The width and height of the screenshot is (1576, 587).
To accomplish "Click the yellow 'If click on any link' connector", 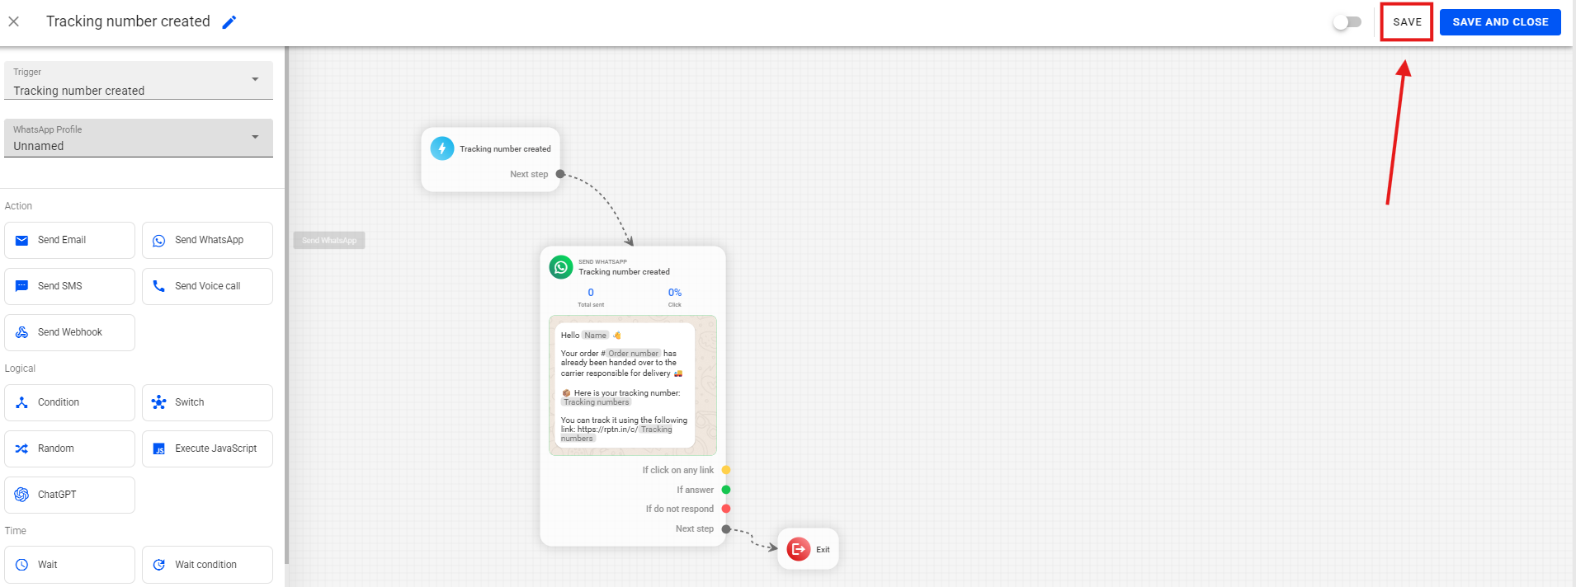I will (x=726, y=470).
